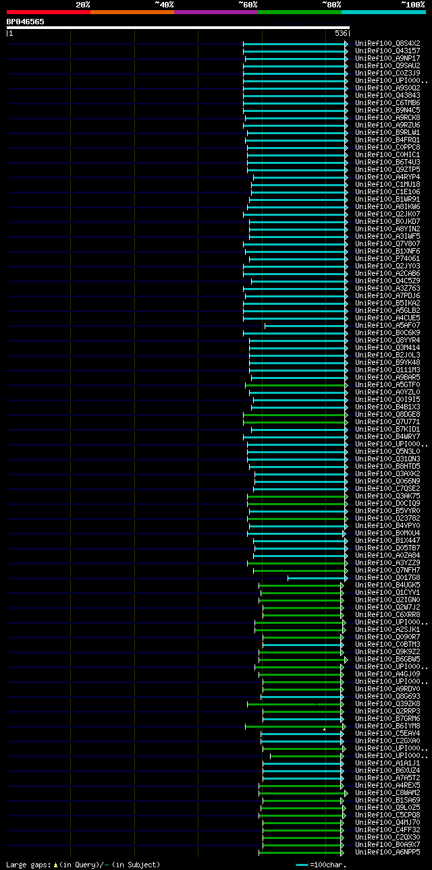The image size is (432, 870).
Task: Select the UniRef100_Q9ZTP5 label
Action: [x=387, y=169]
